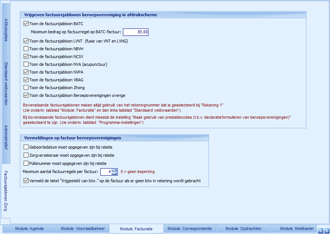
Task: Switch to the Module: Agenda tab
Action: pyautogui.click(x=29, y=228)
